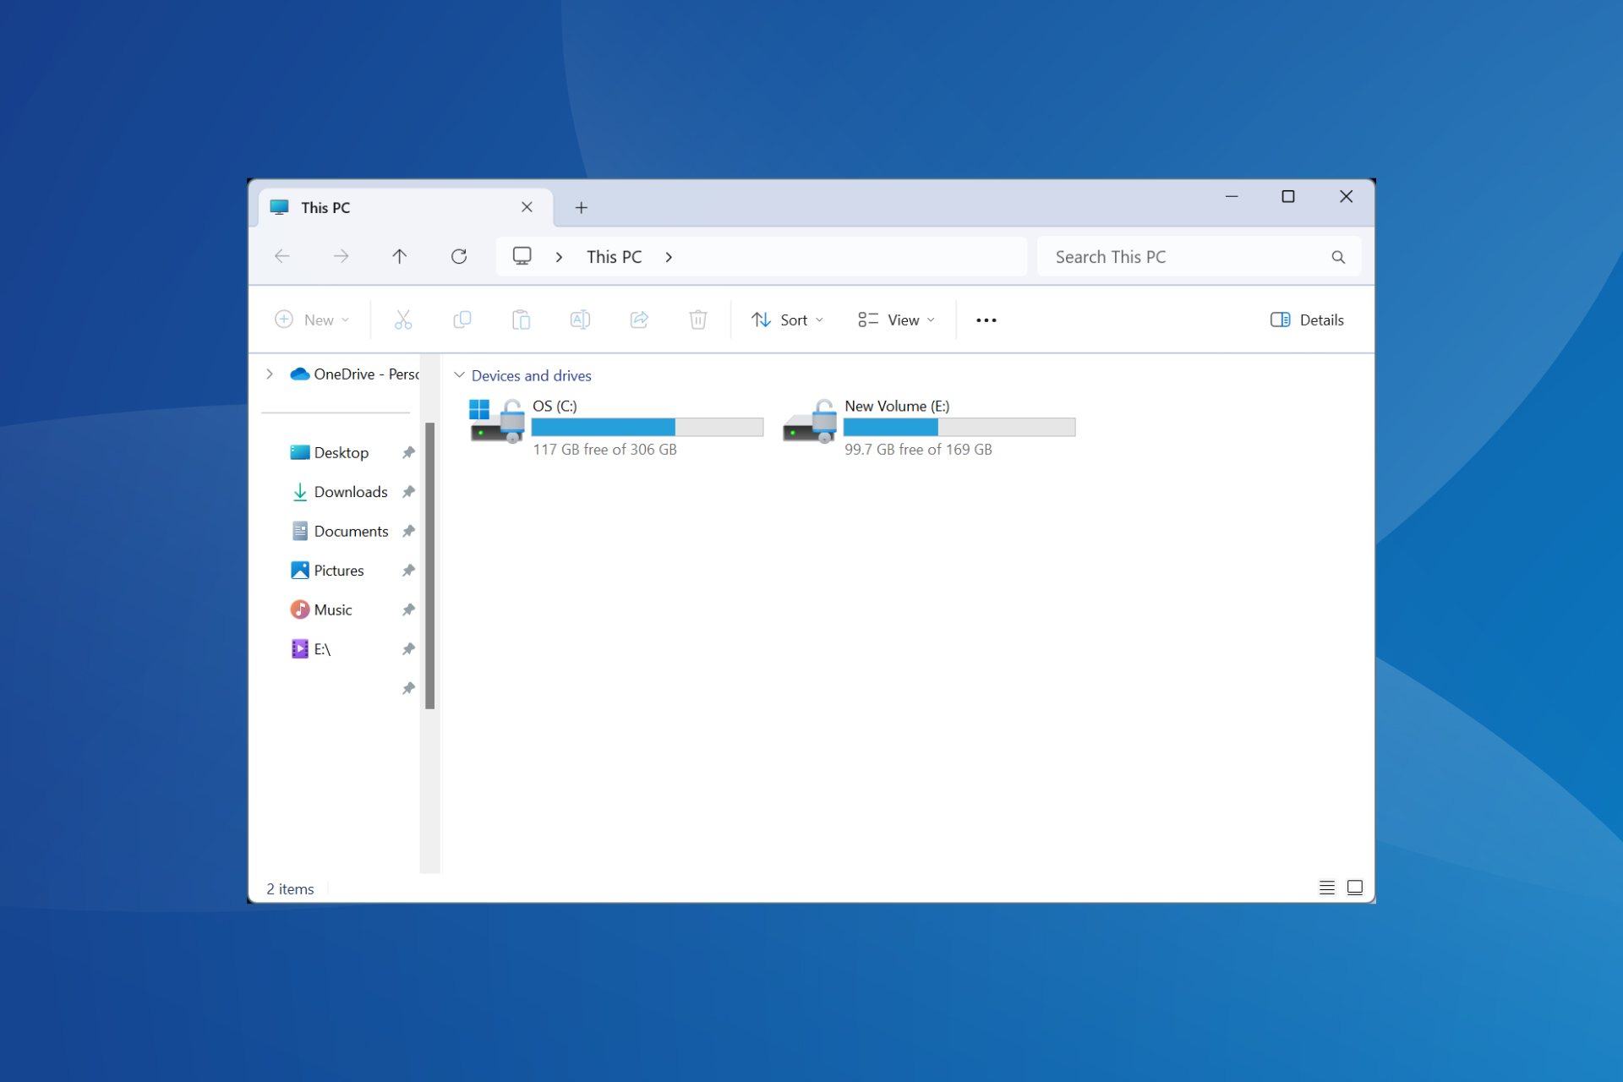Click the navigation pane scrollbar
Screen dimensions: 1623x1082
click(429, 566)
